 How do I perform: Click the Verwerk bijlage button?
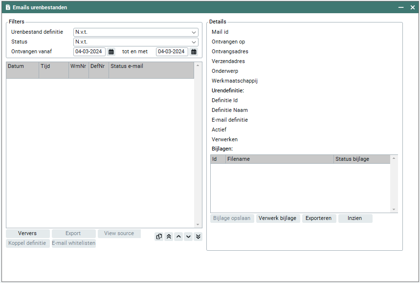pyautogui.click(x=277, y=218)
